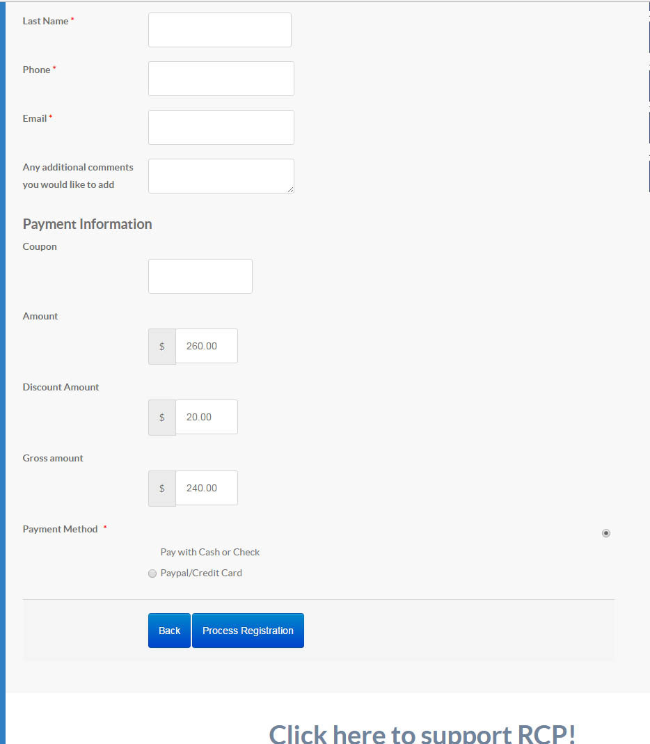Click the Coupon code input box

tap(200, 276)
